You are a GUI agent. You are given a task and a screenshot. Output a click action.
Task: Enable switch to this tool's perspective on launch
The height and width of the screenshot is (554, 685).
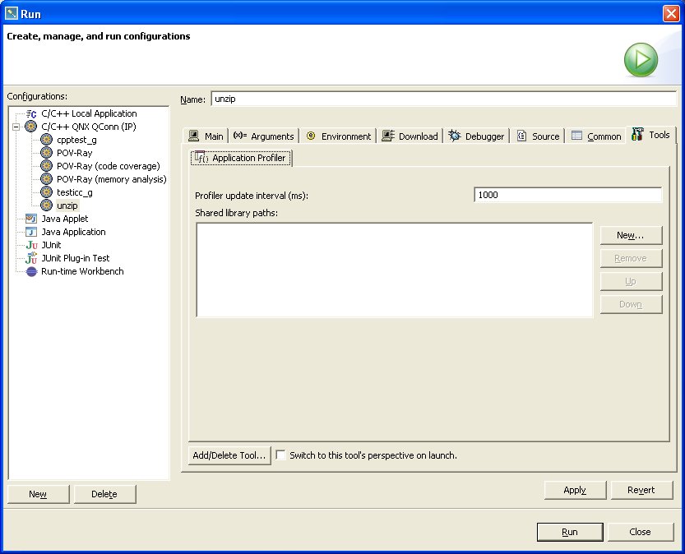point(280,455)
